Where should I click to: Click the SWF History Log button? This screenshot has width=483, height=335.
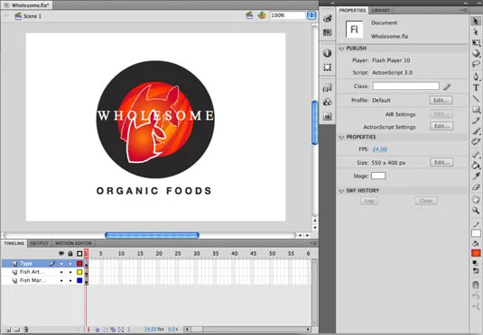click(369, 201)
